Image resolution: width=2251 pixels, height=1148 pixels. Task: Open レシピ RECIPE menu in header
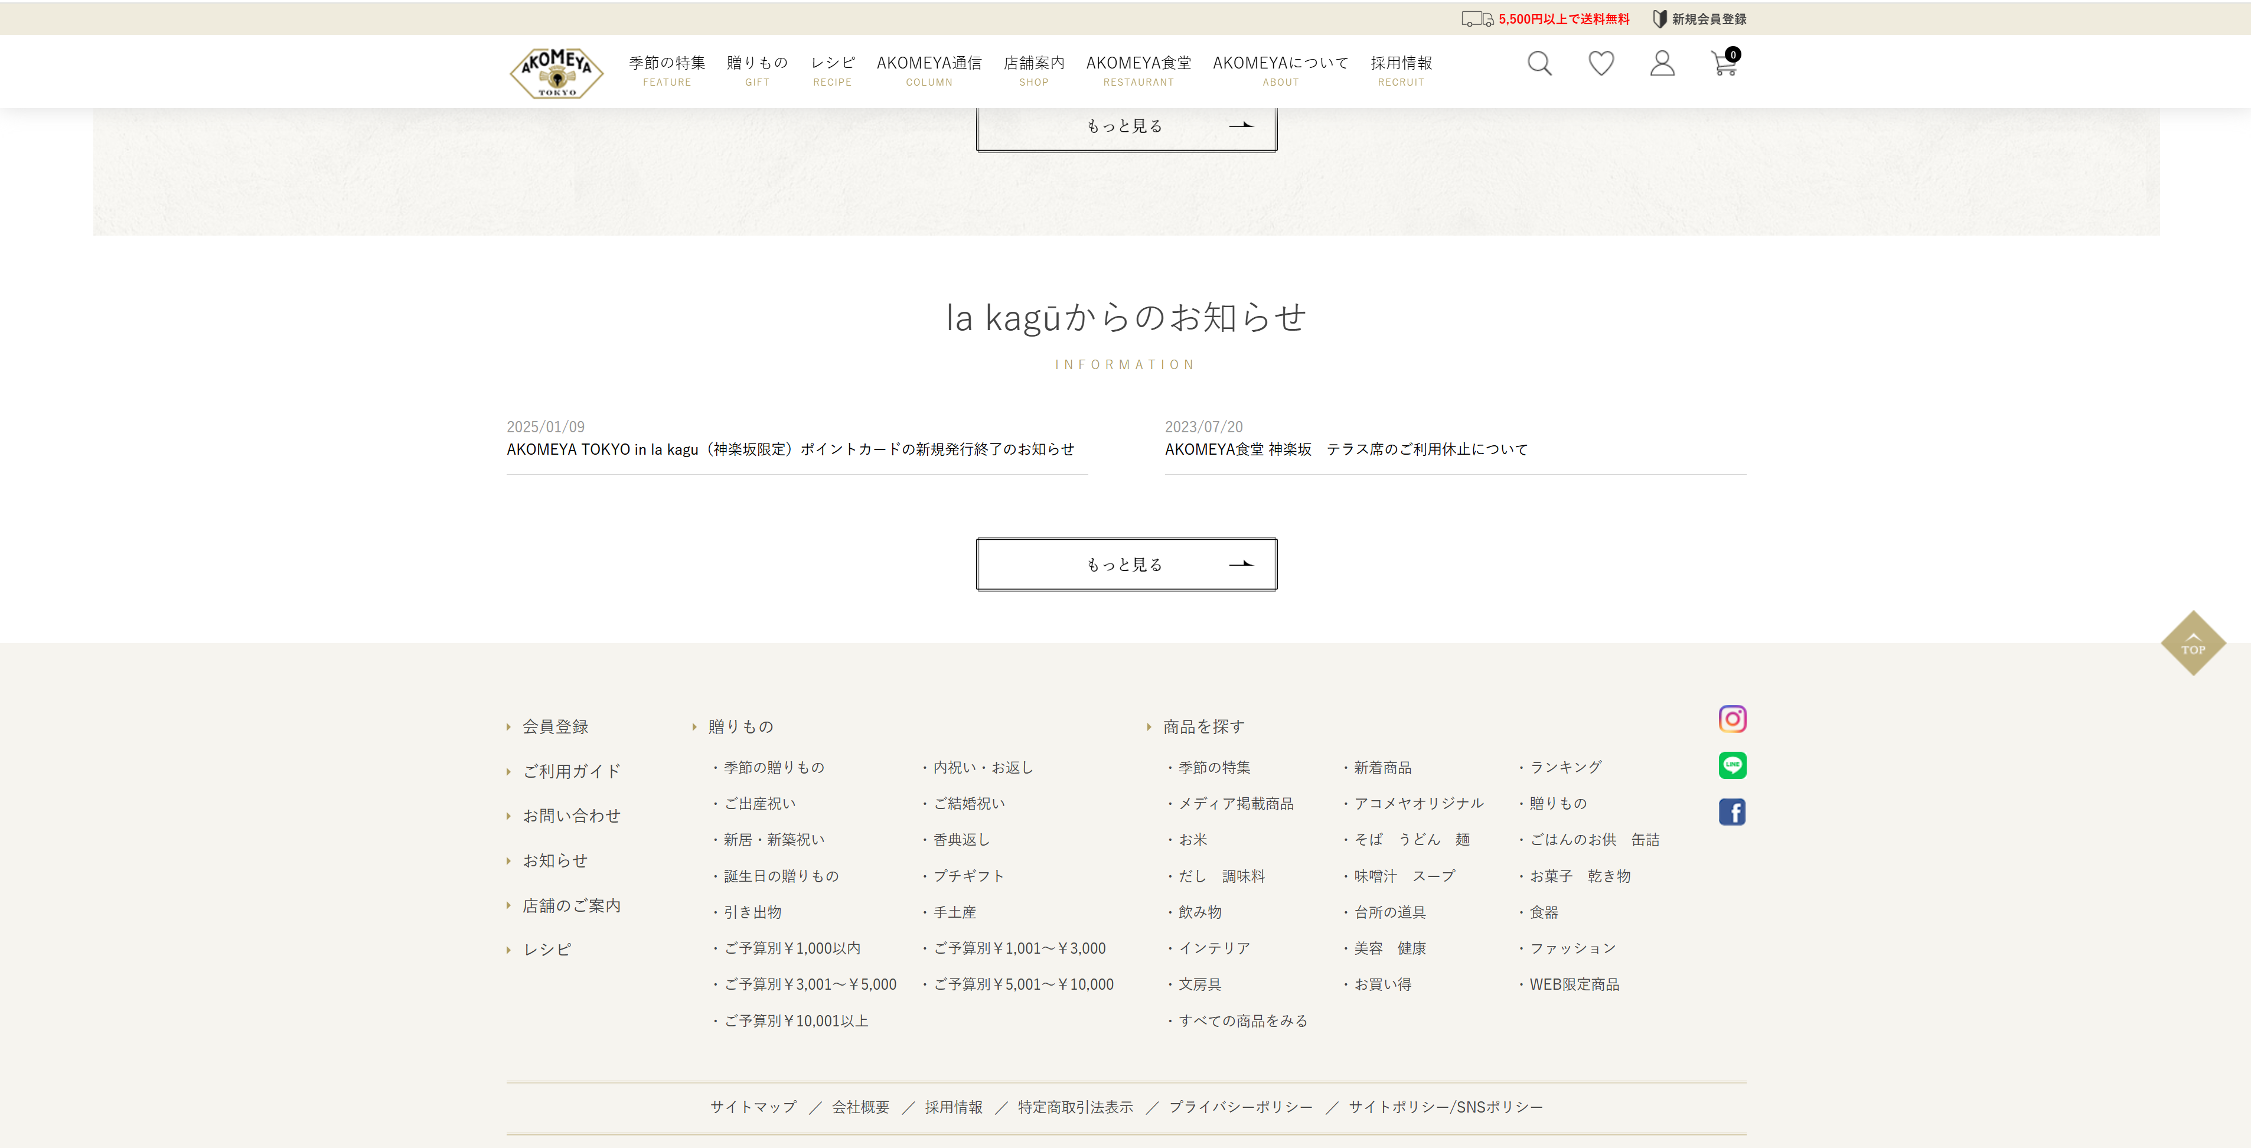[x=832, y=70]
